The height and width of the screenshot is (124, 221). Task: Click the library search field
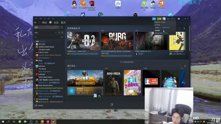pos(47,37)
